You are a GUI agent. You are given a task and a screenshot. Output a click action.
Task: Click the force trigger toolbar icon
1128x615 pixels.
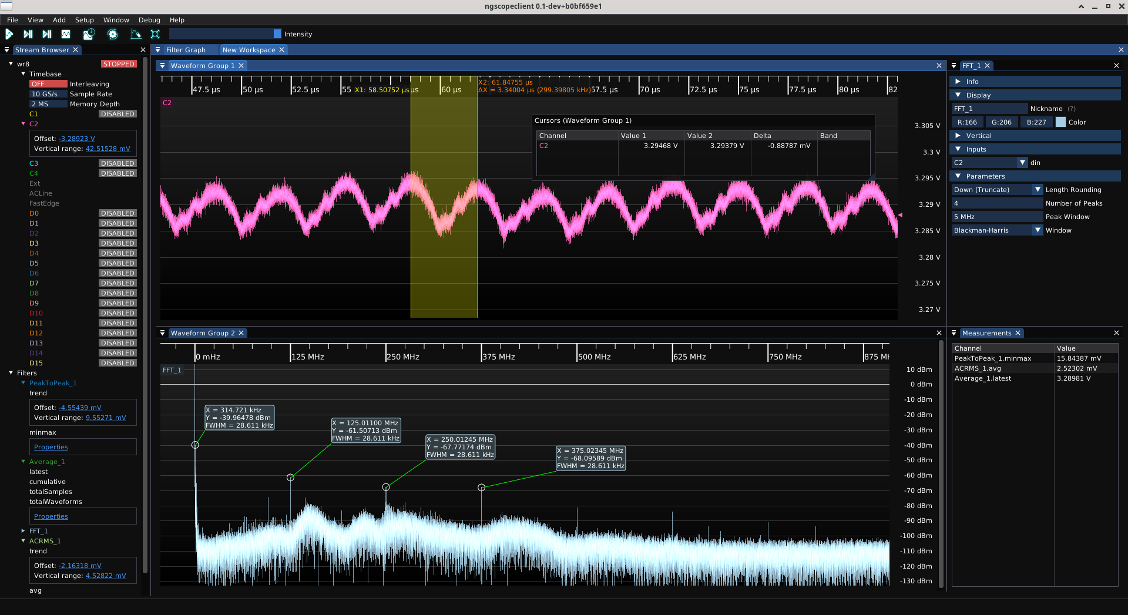pos(47,34)
